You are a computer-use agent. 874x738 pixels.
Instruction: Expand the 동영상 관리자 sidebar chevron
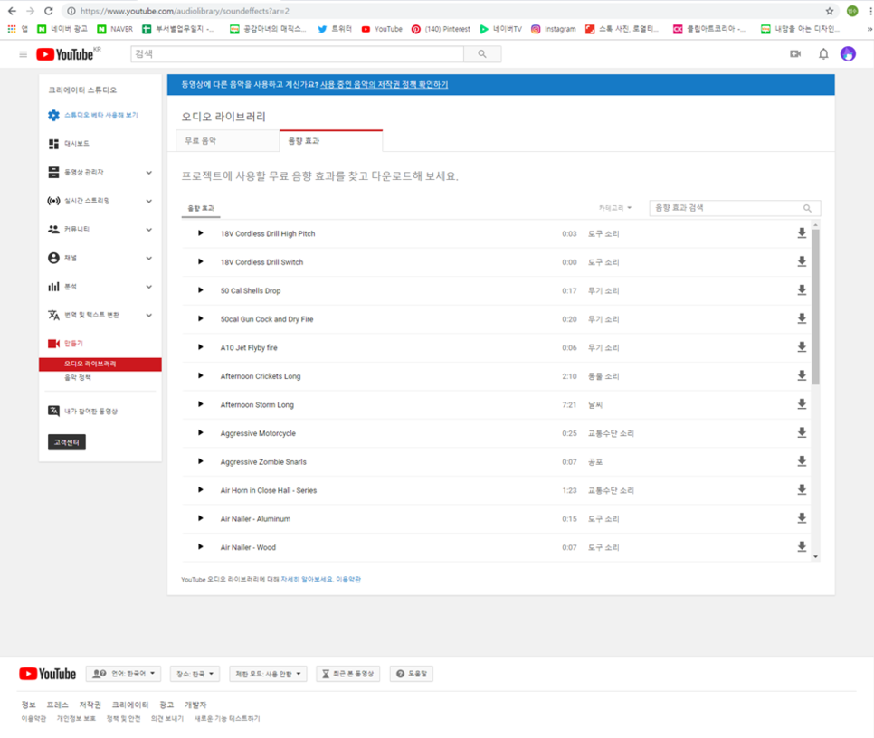tap(152, 172)
